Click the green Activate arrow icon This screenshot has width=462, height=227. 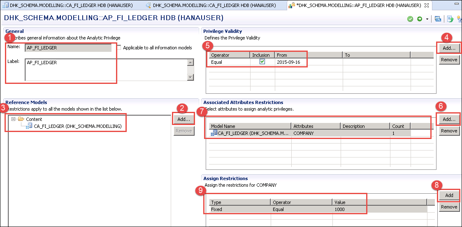420,19
